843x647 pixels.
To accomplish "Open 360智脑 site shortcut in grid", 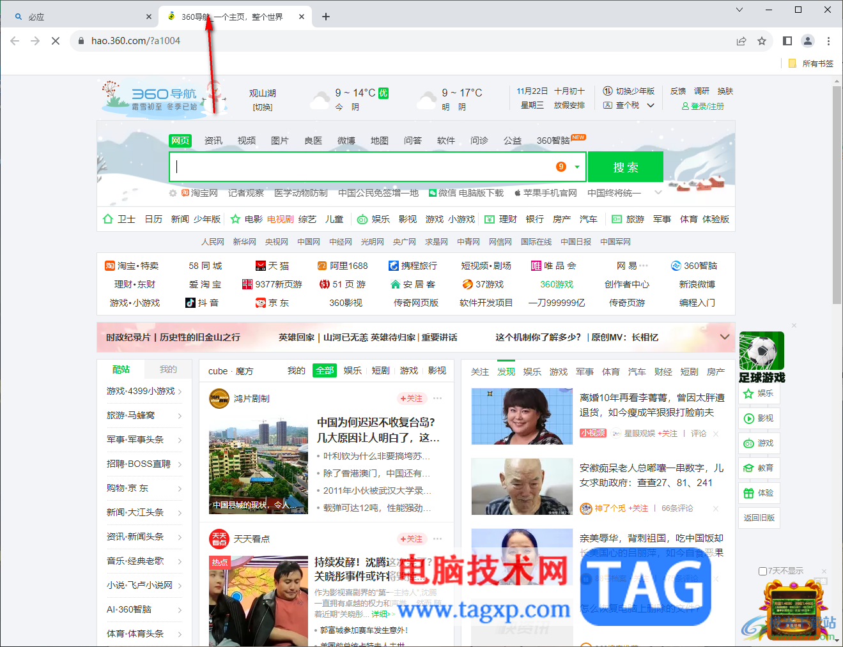I will [694, 266].
